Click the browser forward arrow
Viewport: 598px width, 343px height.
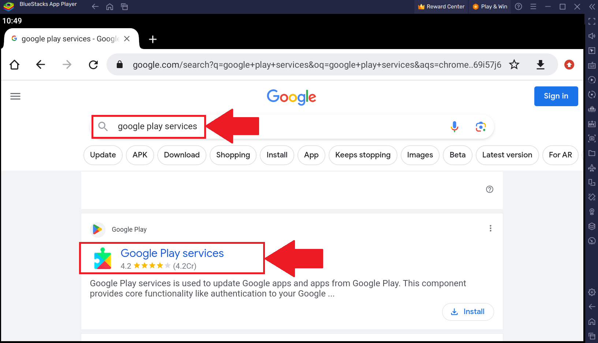(67, 65)
